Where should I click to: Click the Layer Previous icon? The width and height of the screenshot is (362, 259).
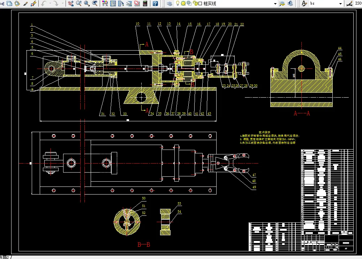[x=290, y=3]
